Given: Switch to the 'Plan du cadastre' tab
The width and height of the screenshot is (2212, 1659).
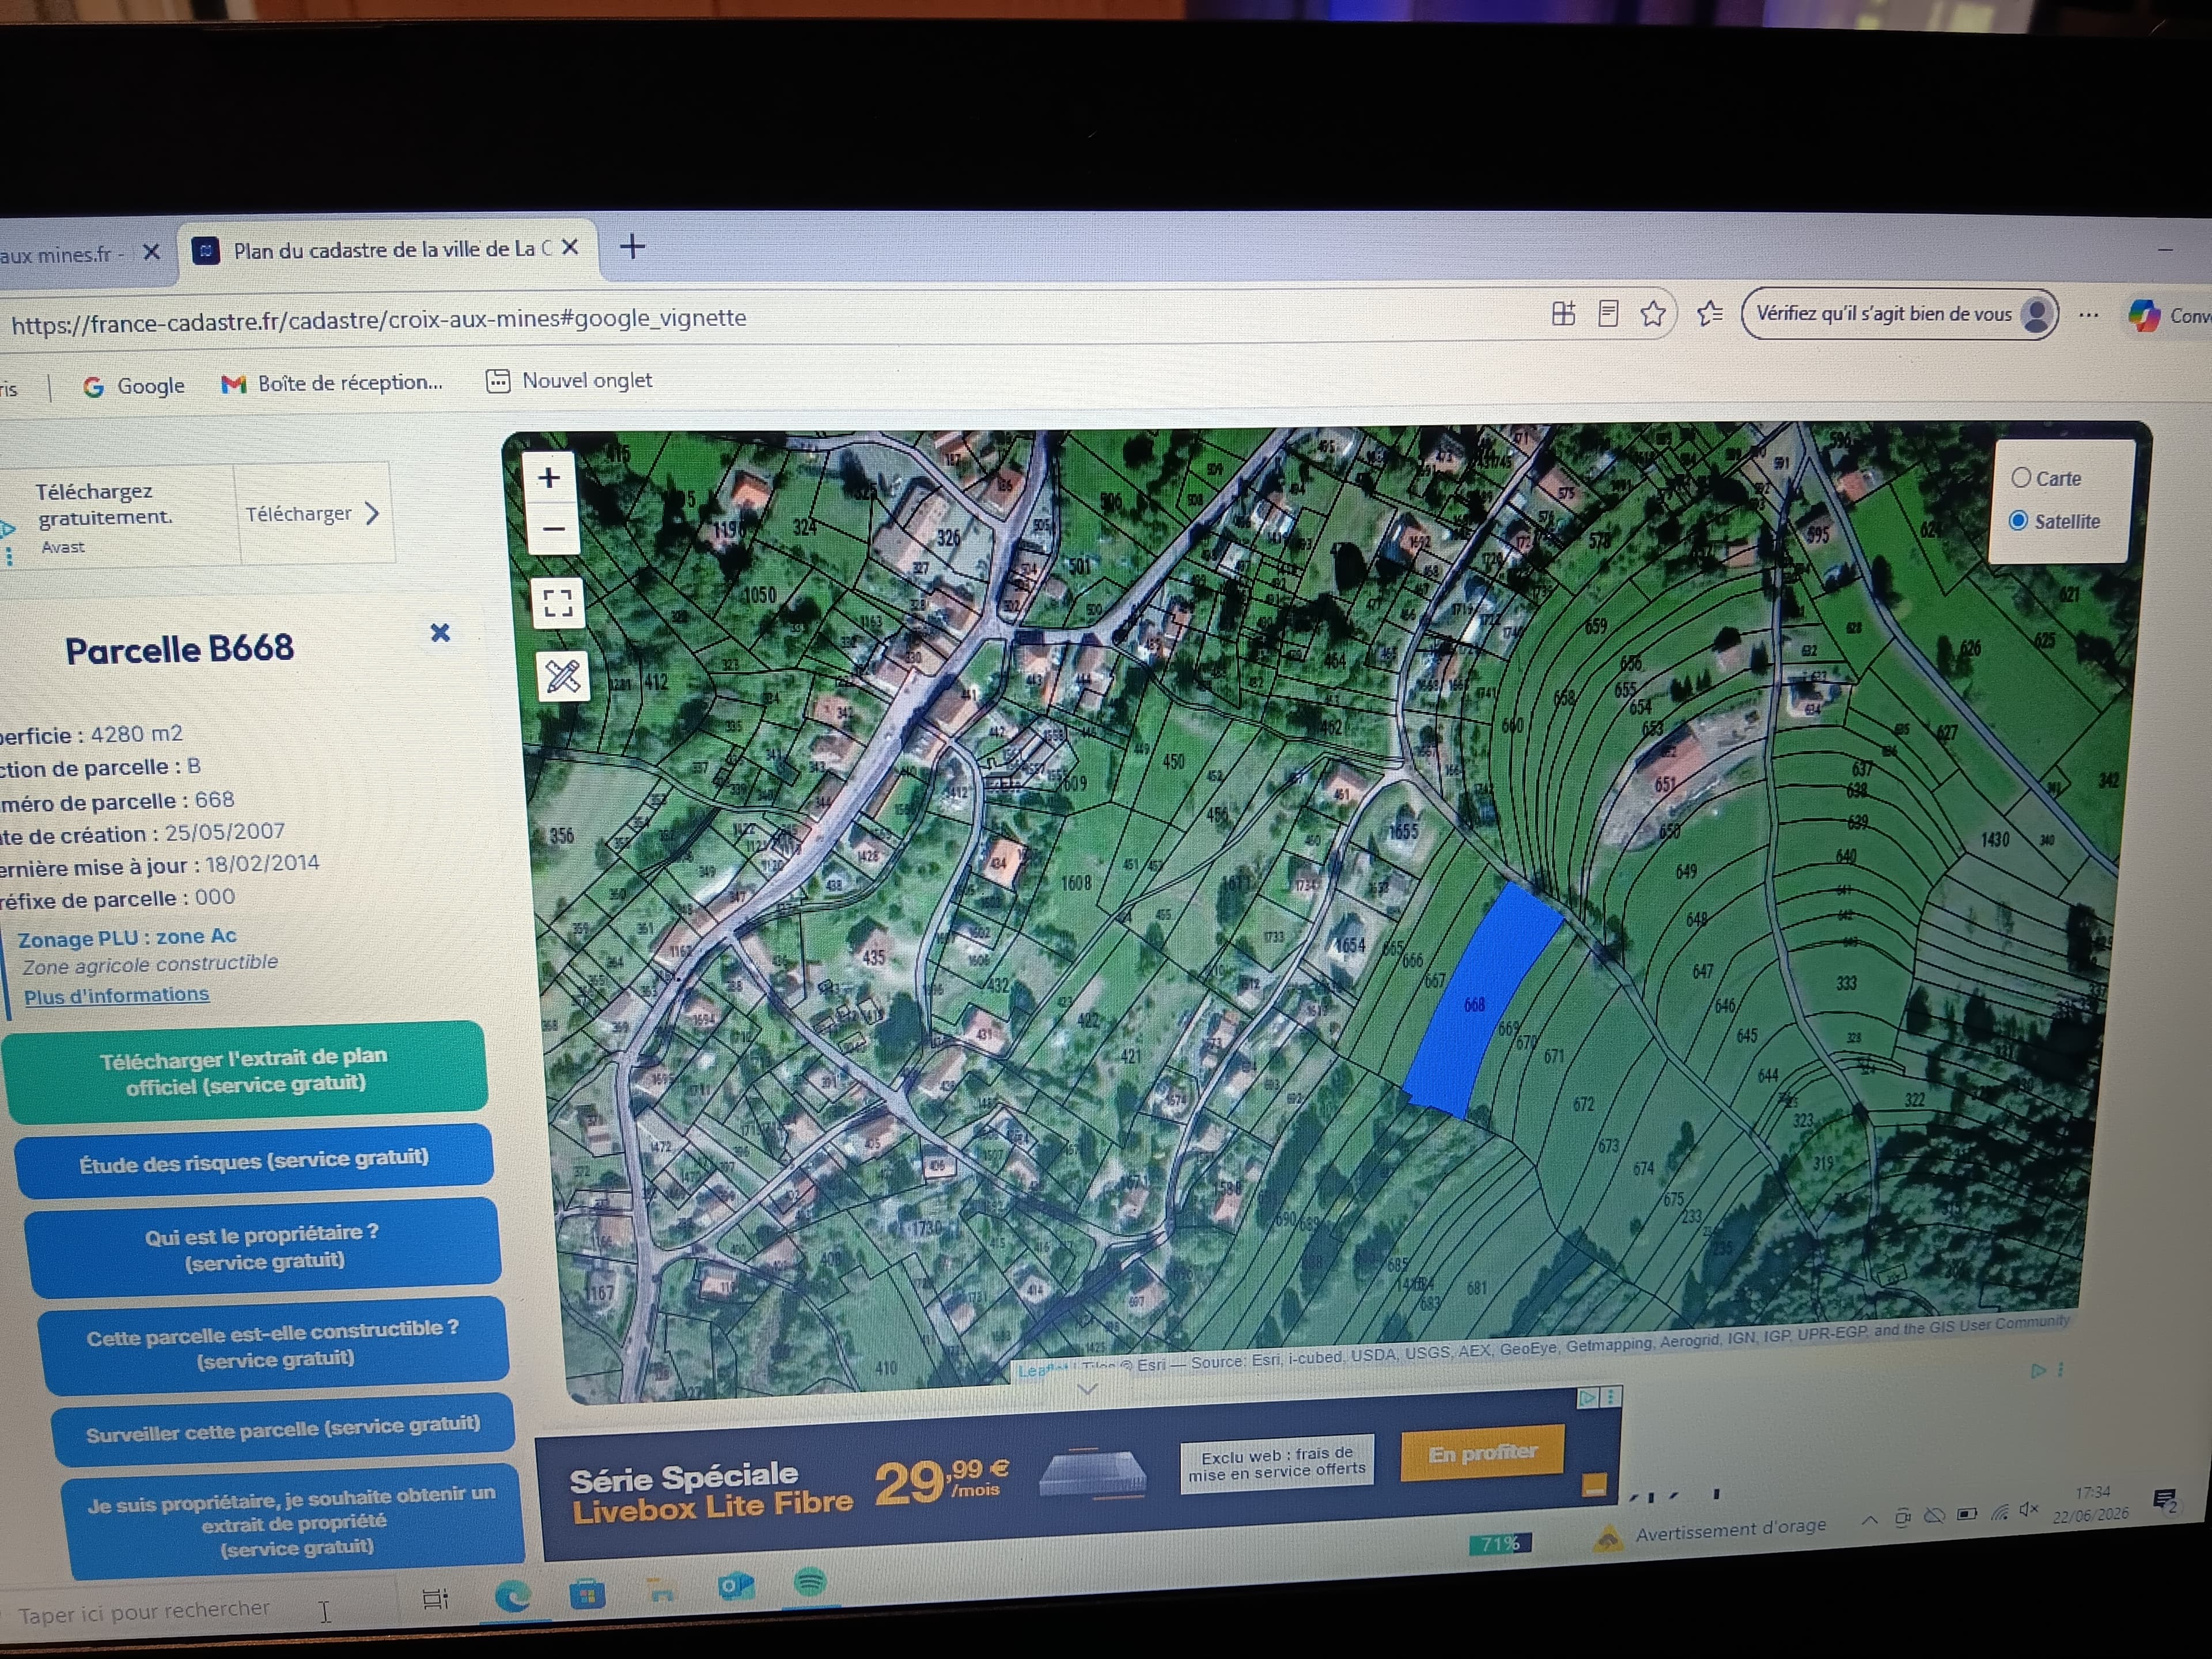Looking at the screenshot, I should (x=390, y=249).
